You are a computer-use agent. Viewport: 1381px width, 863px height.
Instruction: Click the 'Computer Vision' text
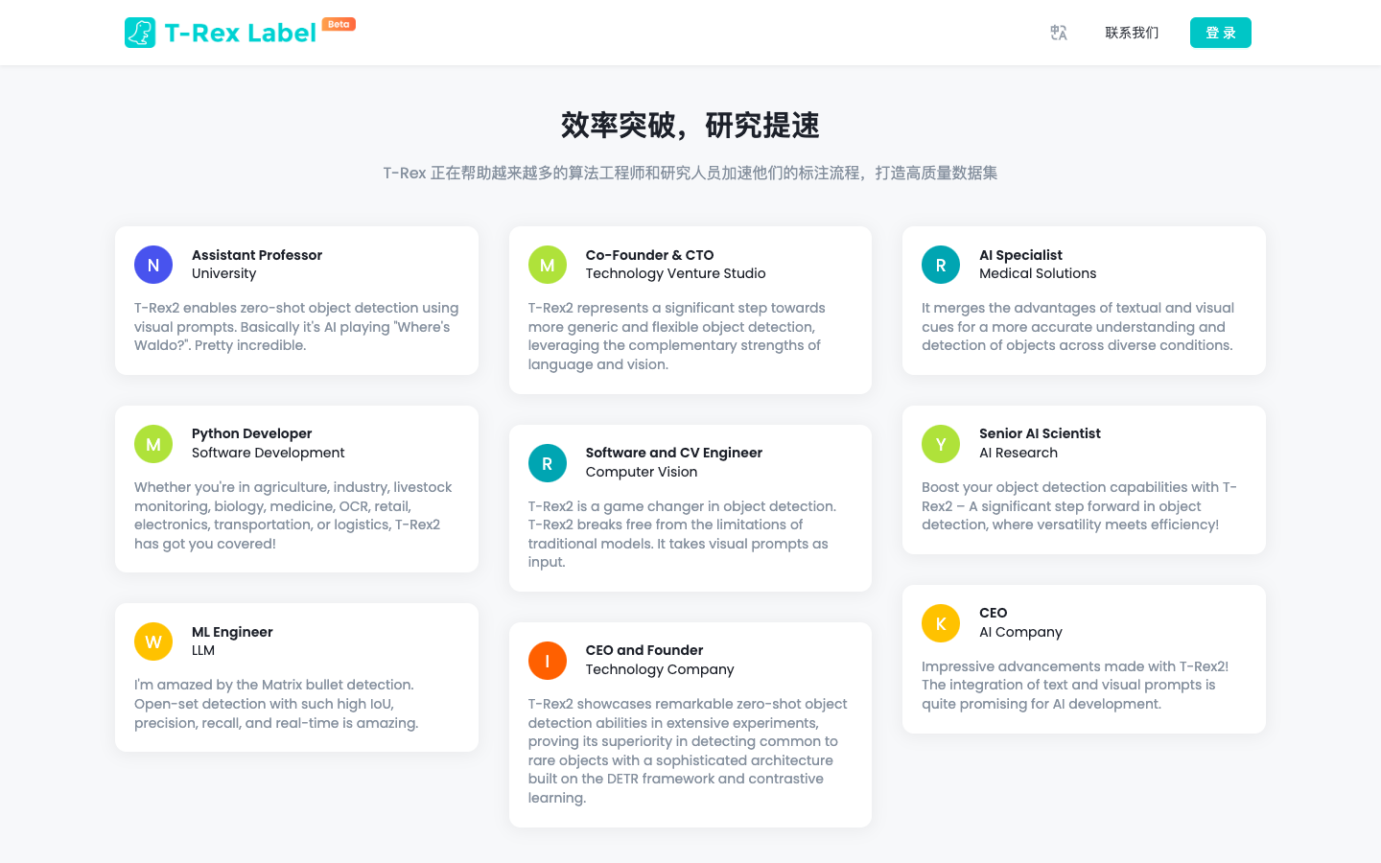(x=642, y=472)
